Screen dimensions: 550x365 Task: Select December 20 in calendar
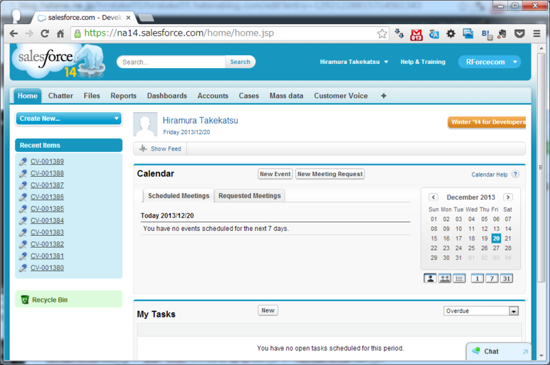[x=496, y=239]
